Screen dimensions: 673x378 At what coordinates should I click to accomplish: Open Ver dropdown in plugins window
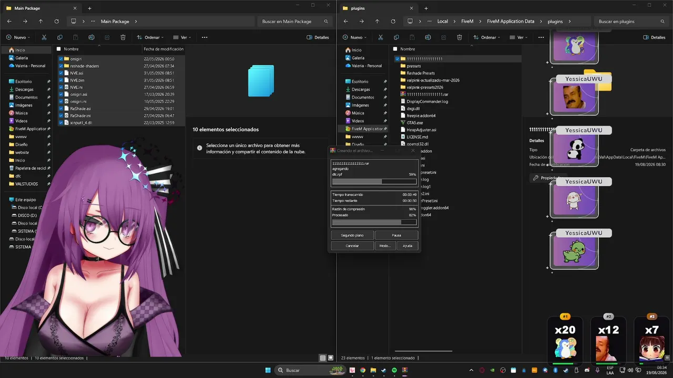pos(518,37)
